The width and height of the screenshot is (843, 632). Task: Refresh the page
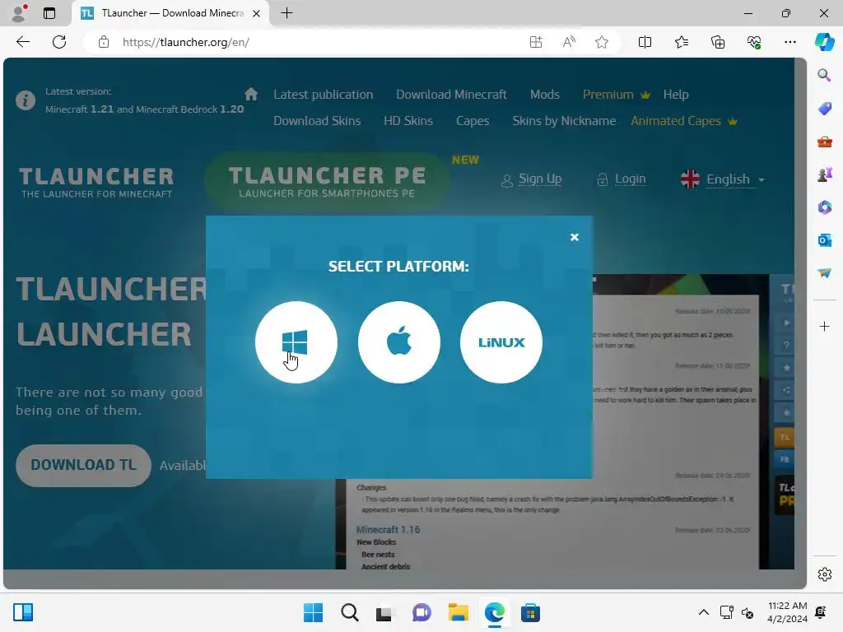pyautogui.click(x=59, y=42)
